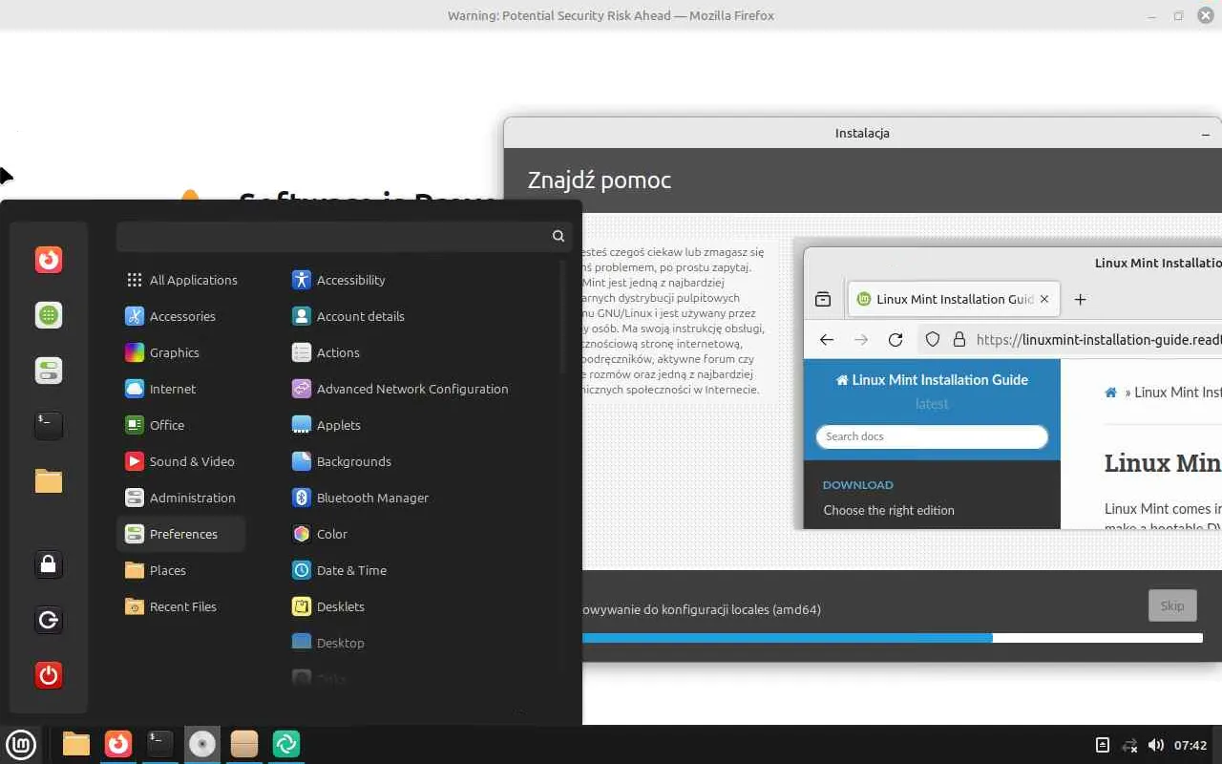
Task: Click the Skip button in the Instalacja window
Action: (1172, 605)
